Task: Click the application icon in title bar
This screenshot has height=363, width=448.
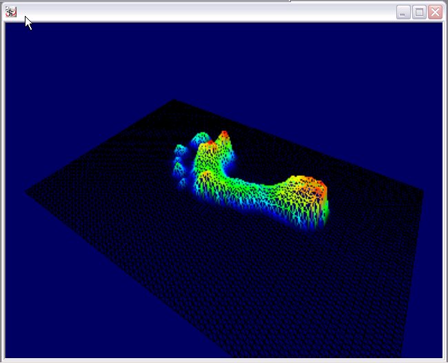Action: (x=11, y=12)
